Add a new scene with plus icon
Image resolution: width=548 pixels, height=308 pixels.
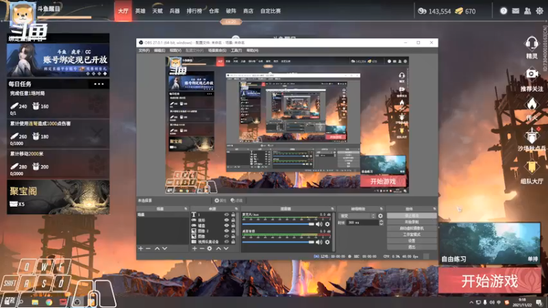click(x=140, y=248)
